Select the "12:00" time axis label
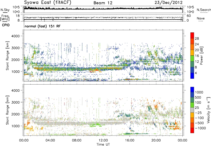Viewport: 211px width, 146px height. click(x=103, y=140)
